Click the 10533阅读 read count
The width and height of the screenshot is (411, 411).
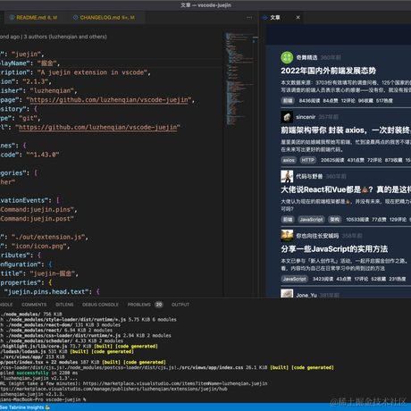click(x=357, y=220)
